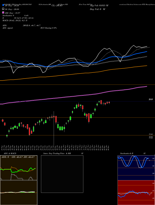Click the 'Intra Day Trading Price & MR' title
The width and height of the screenshot is (155, 205).
[x=57, y=153]
